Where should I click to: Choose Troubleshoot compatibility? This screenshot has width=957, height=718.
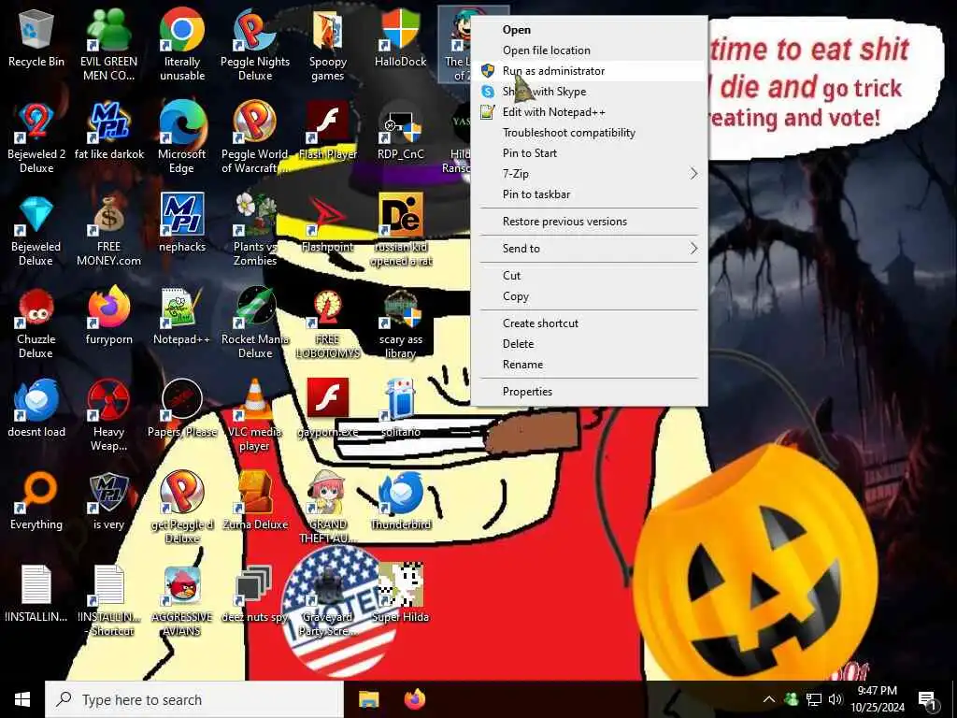(x=589, y=133)
